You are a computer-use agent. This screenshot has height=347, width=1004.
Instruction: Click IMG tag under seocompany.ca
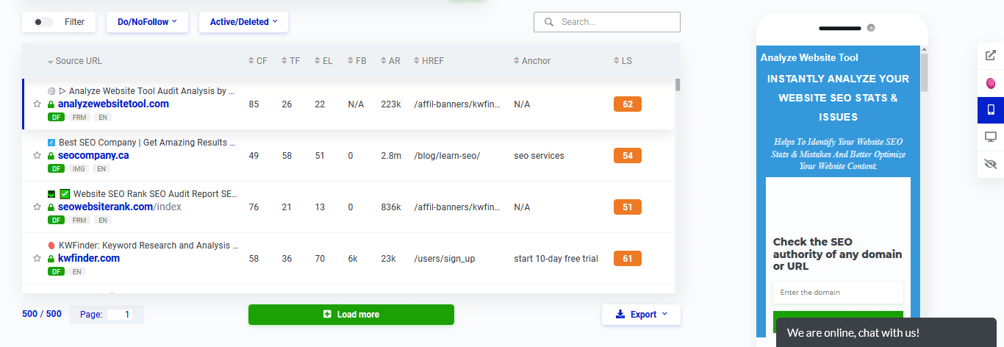click(79, 168)
